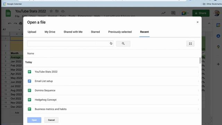Click the Name column header
This screenshot has height=125, width=222.
[31, 53]
